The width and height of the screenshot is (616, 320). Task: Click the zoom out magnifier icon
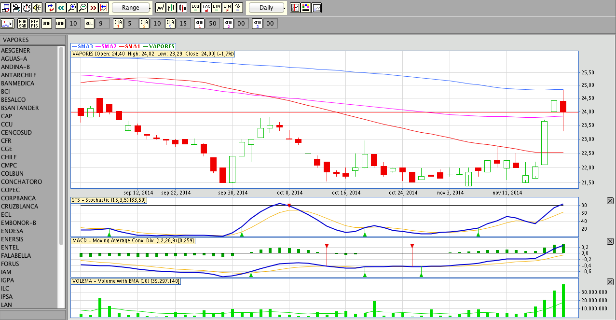82,8
